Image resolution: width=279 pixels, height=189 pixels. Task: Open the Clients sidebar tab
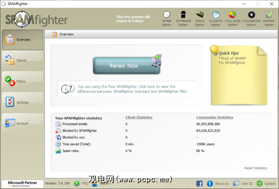pyautogui.click(x=22, y=60)
